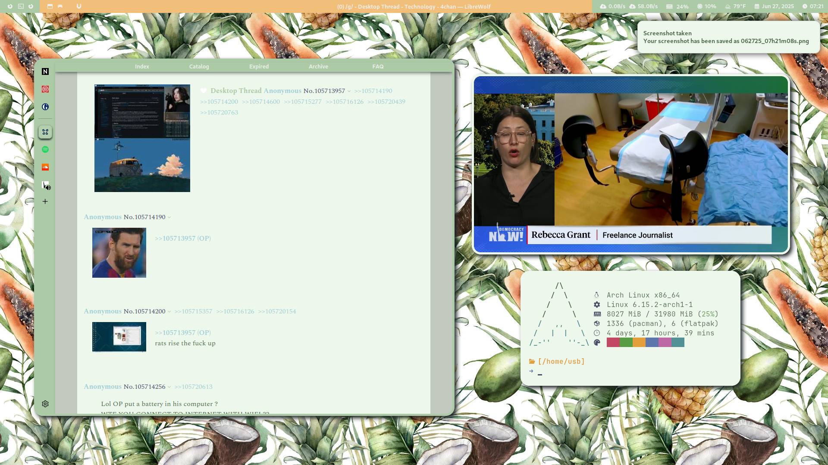Click the window icon in the orange bar
The height and width of the screenshot is (465, 828).
coord(50,6)
